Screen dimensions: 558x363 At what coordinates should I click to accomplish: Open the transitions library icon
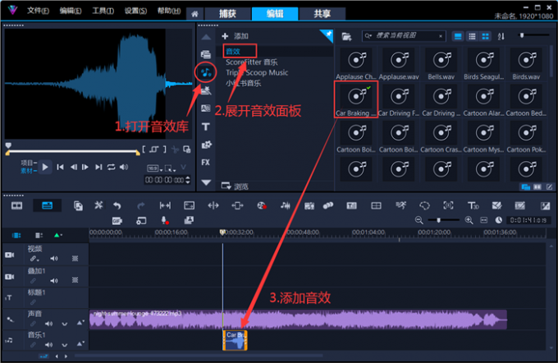206,108
